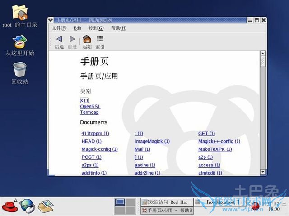Open the X11 category link
The width and height of the screenshot is (289, 216).
click(x=84, y=100)
